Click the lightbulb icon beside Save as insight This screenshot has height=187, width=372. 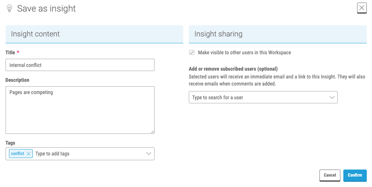click(9, 9)
